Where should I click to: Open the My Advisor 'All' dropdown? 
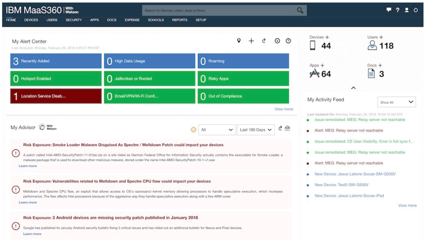click(x=217, y=130)
